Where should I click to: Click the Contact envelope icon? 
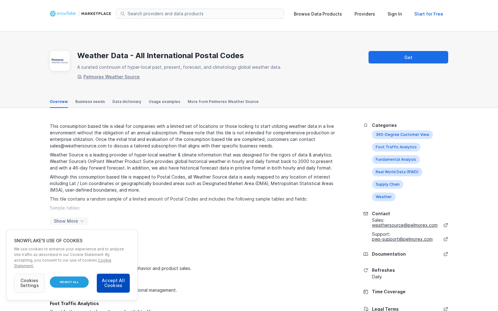click(x=366, y=214)
